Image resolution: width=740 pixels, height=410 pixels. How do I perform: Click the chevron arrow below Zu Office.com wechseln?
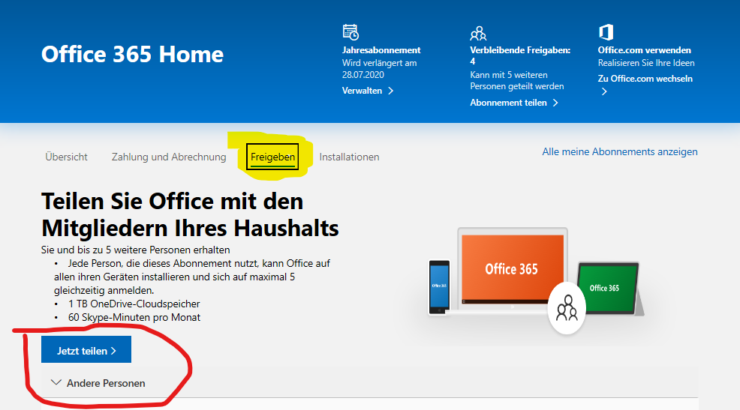[x=604, y=92]
